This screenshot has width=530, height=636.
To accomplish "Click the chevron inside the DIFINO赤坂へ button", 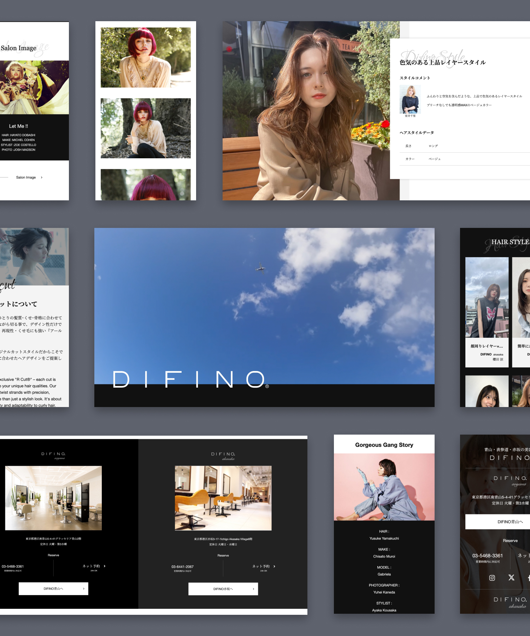I will [x=253, y=589].
